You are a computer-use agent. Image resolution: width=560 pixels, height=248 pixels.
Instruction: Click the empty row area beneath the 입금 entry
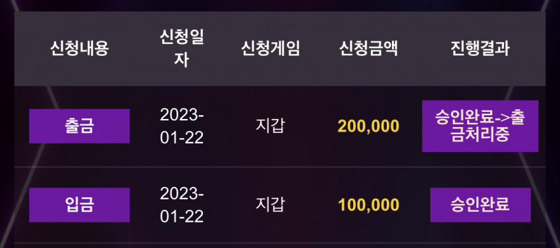point(280,246)
